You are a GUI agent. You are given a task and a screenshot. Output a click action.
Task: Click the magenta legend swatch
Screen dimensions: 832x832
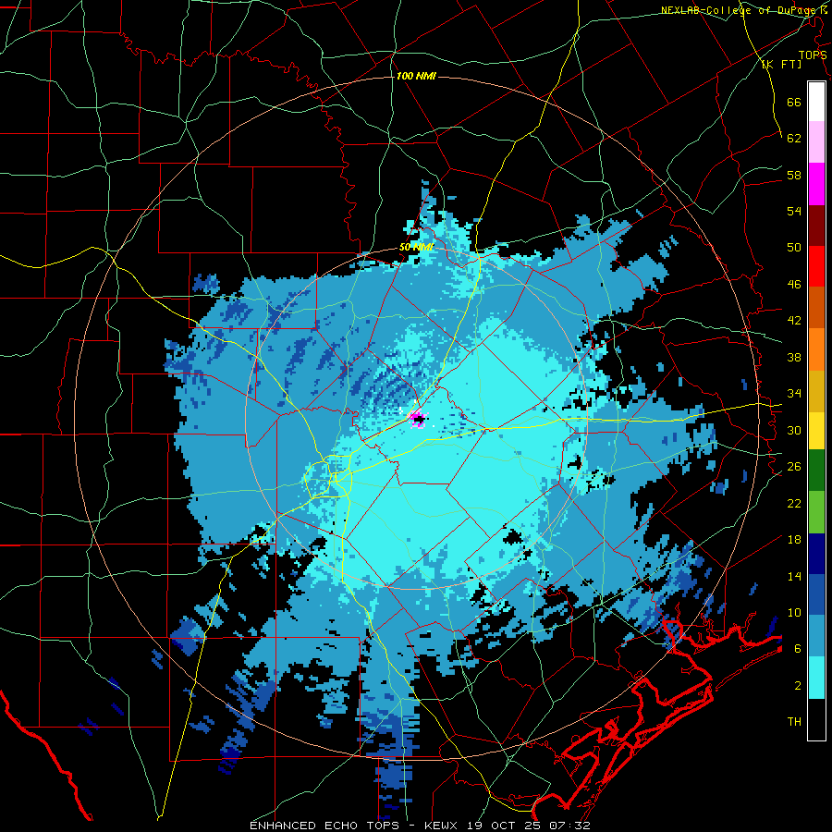[x=816, y=184]
